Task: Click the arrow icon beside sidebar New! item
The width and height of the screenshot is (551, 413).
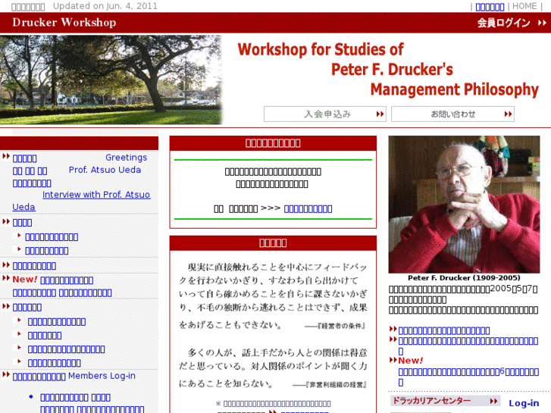Action: [x=6, y=278]
